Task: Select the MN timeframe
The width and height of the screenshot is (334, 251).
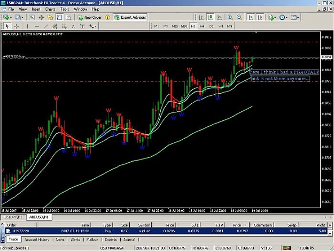Action: click(229, 26)
